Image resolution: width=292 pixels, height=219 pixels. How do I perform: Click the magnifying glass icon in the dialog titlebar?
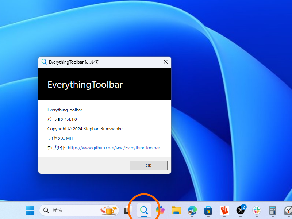44,62
